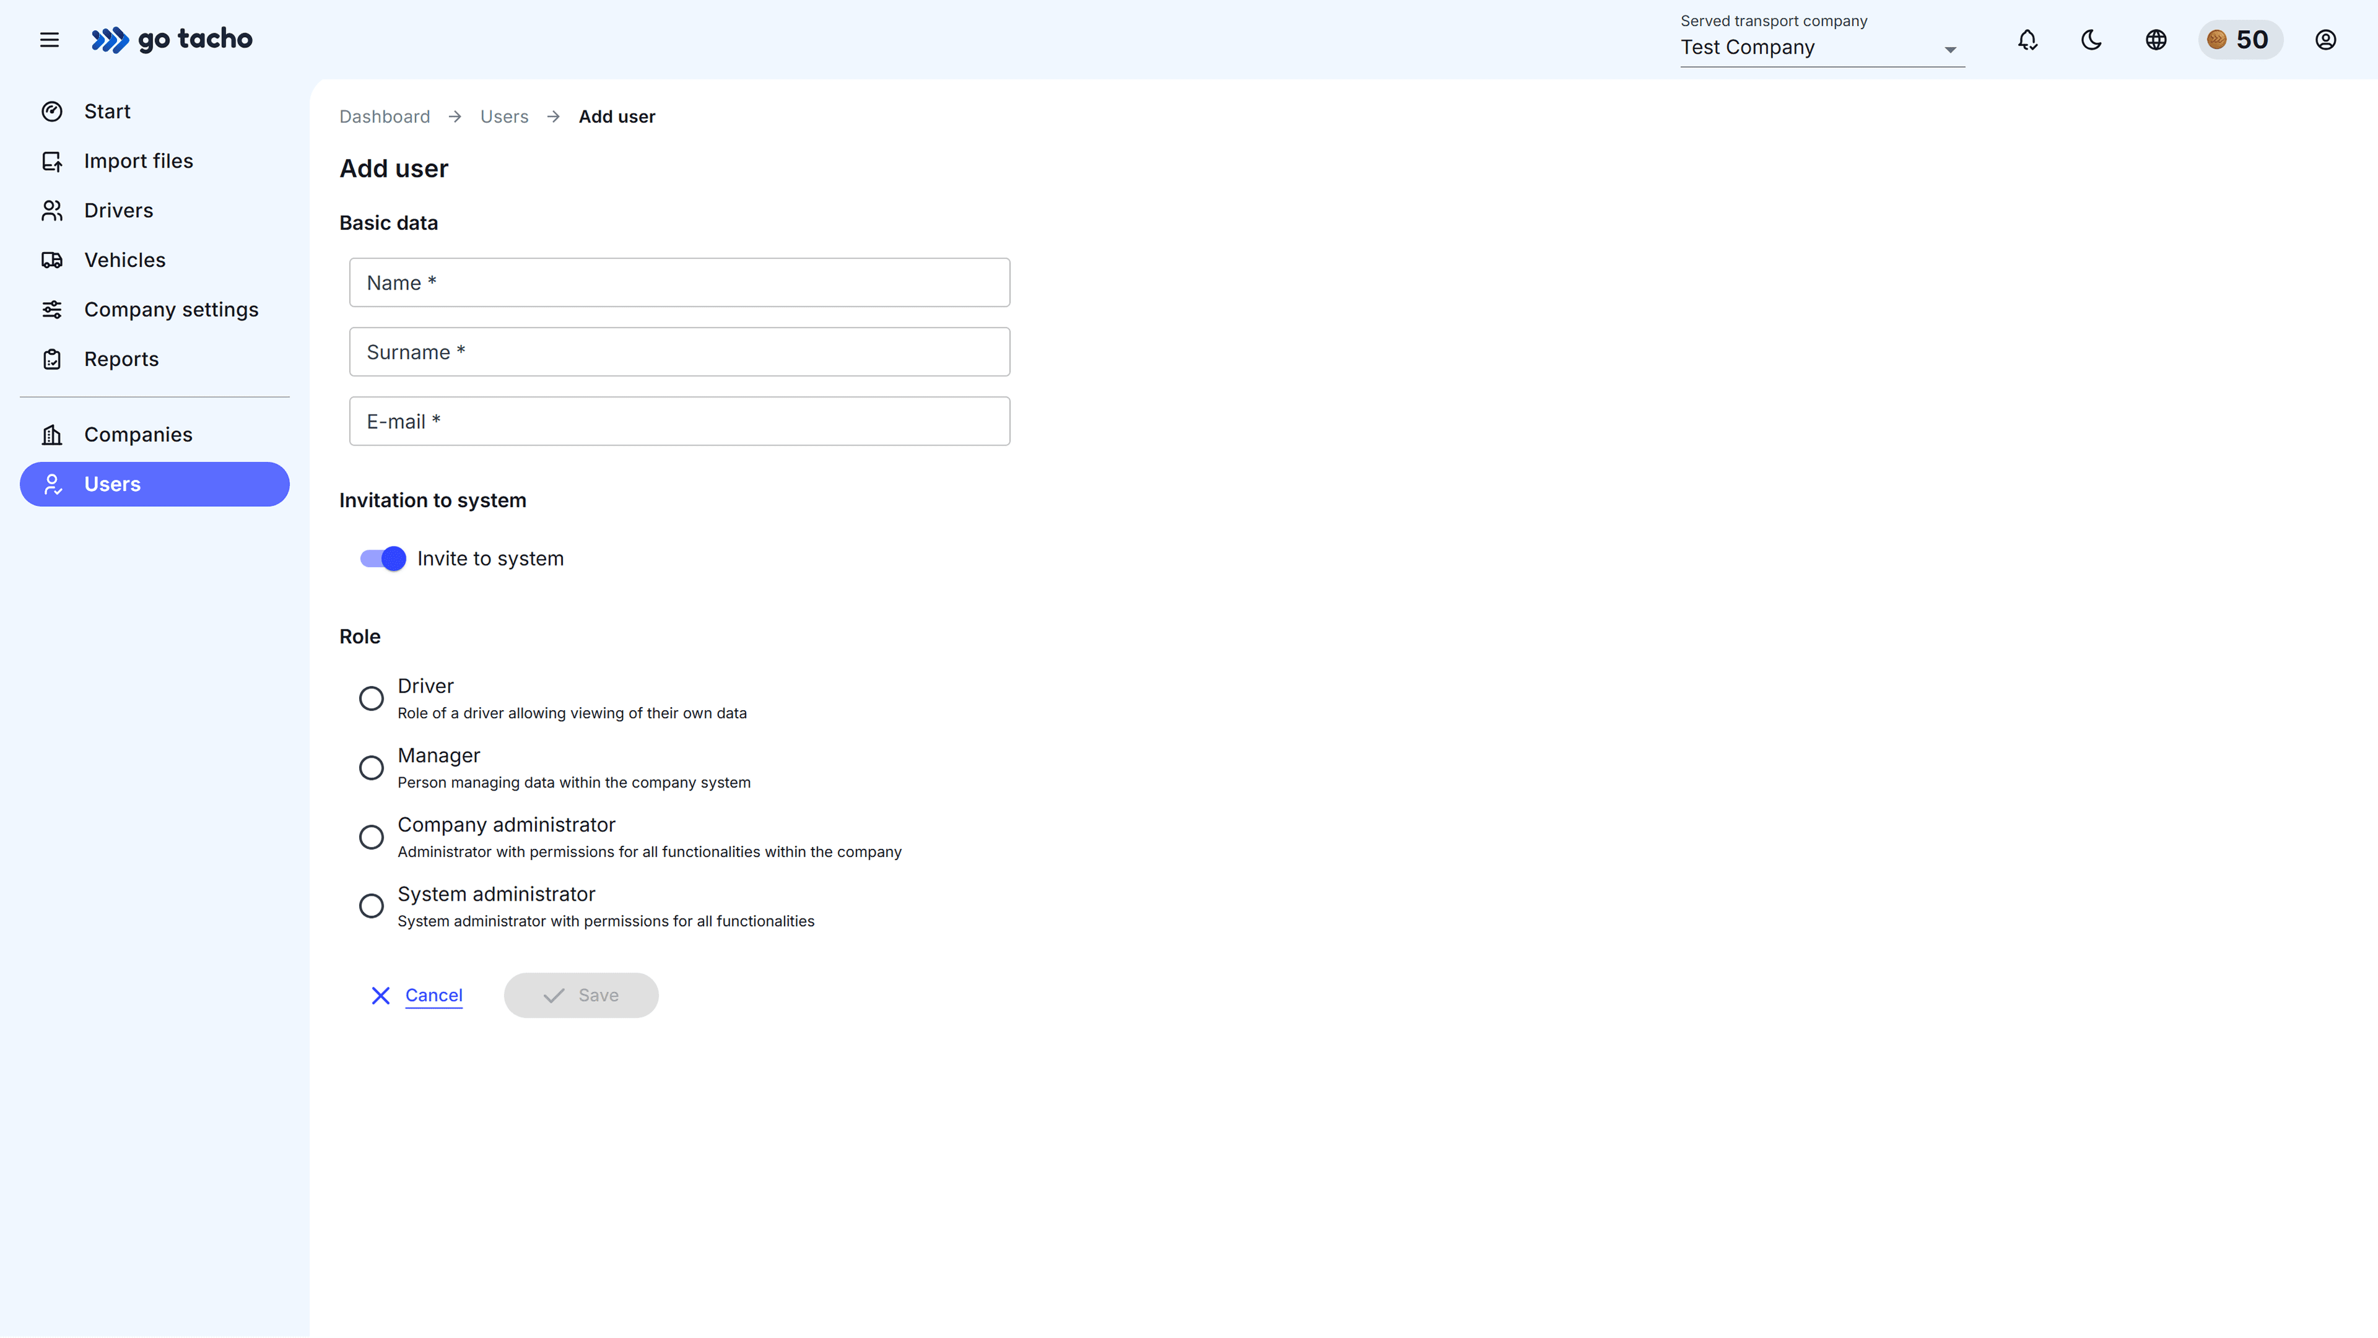
Task: Open the 50 credits coin badge
Action: click(x=2241, y=40)
